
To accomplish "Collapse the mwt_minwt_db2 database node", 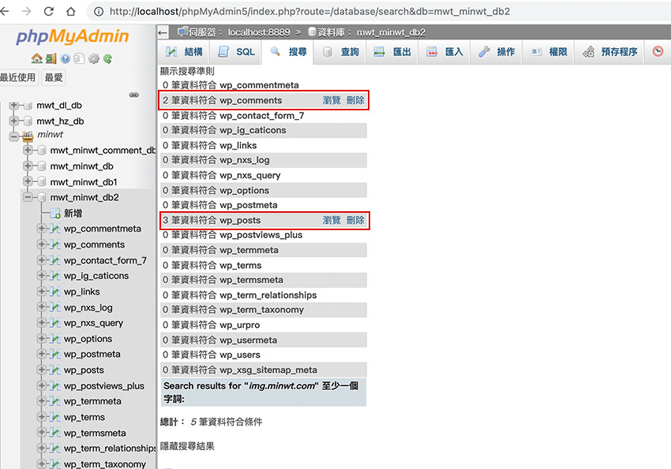I will click(28, 197).
